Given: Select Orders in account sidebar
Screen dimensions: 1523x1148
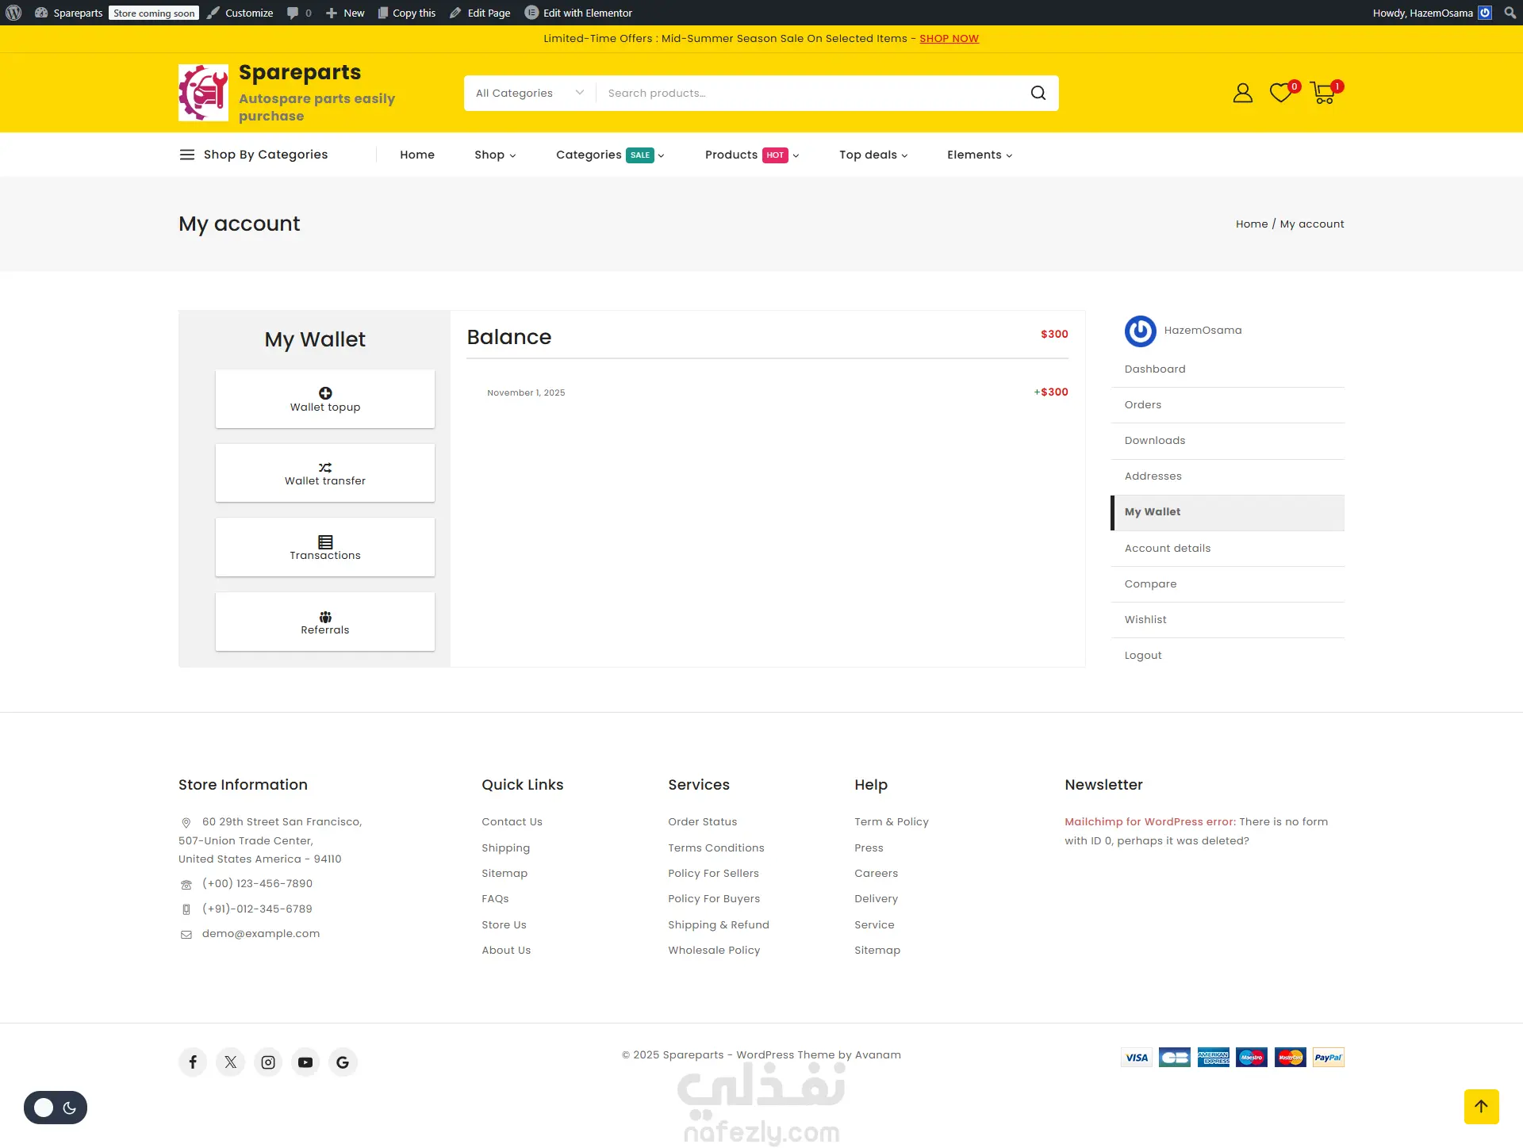Looking at the screenshot, I should tap(1142, 404).
